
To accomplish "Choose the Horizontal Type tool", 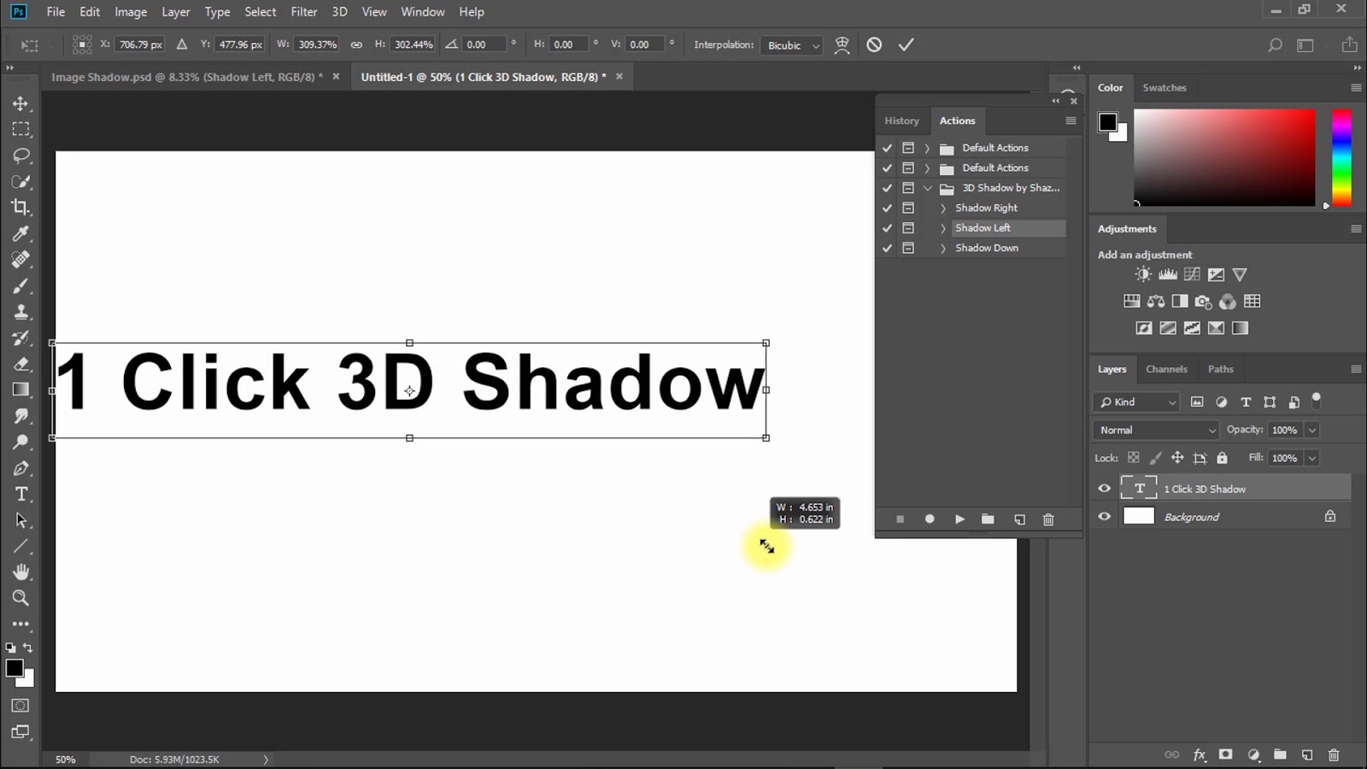I will [21, 494].
